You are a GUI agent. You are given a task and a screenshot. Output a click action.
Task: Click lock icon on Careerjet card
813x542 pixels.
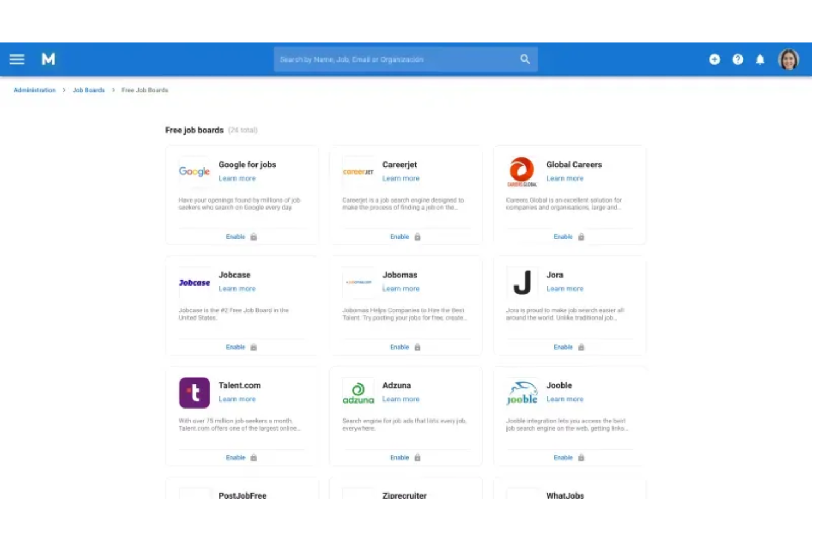click(x=417, y=237)
